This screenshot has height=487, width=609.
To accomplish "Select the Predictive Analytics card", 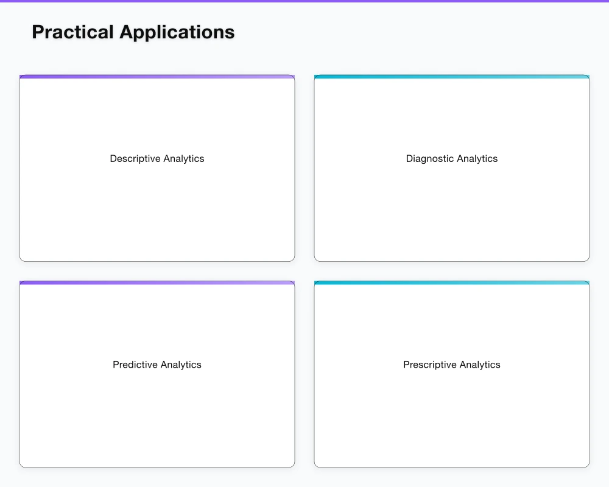I will point(157,374).
